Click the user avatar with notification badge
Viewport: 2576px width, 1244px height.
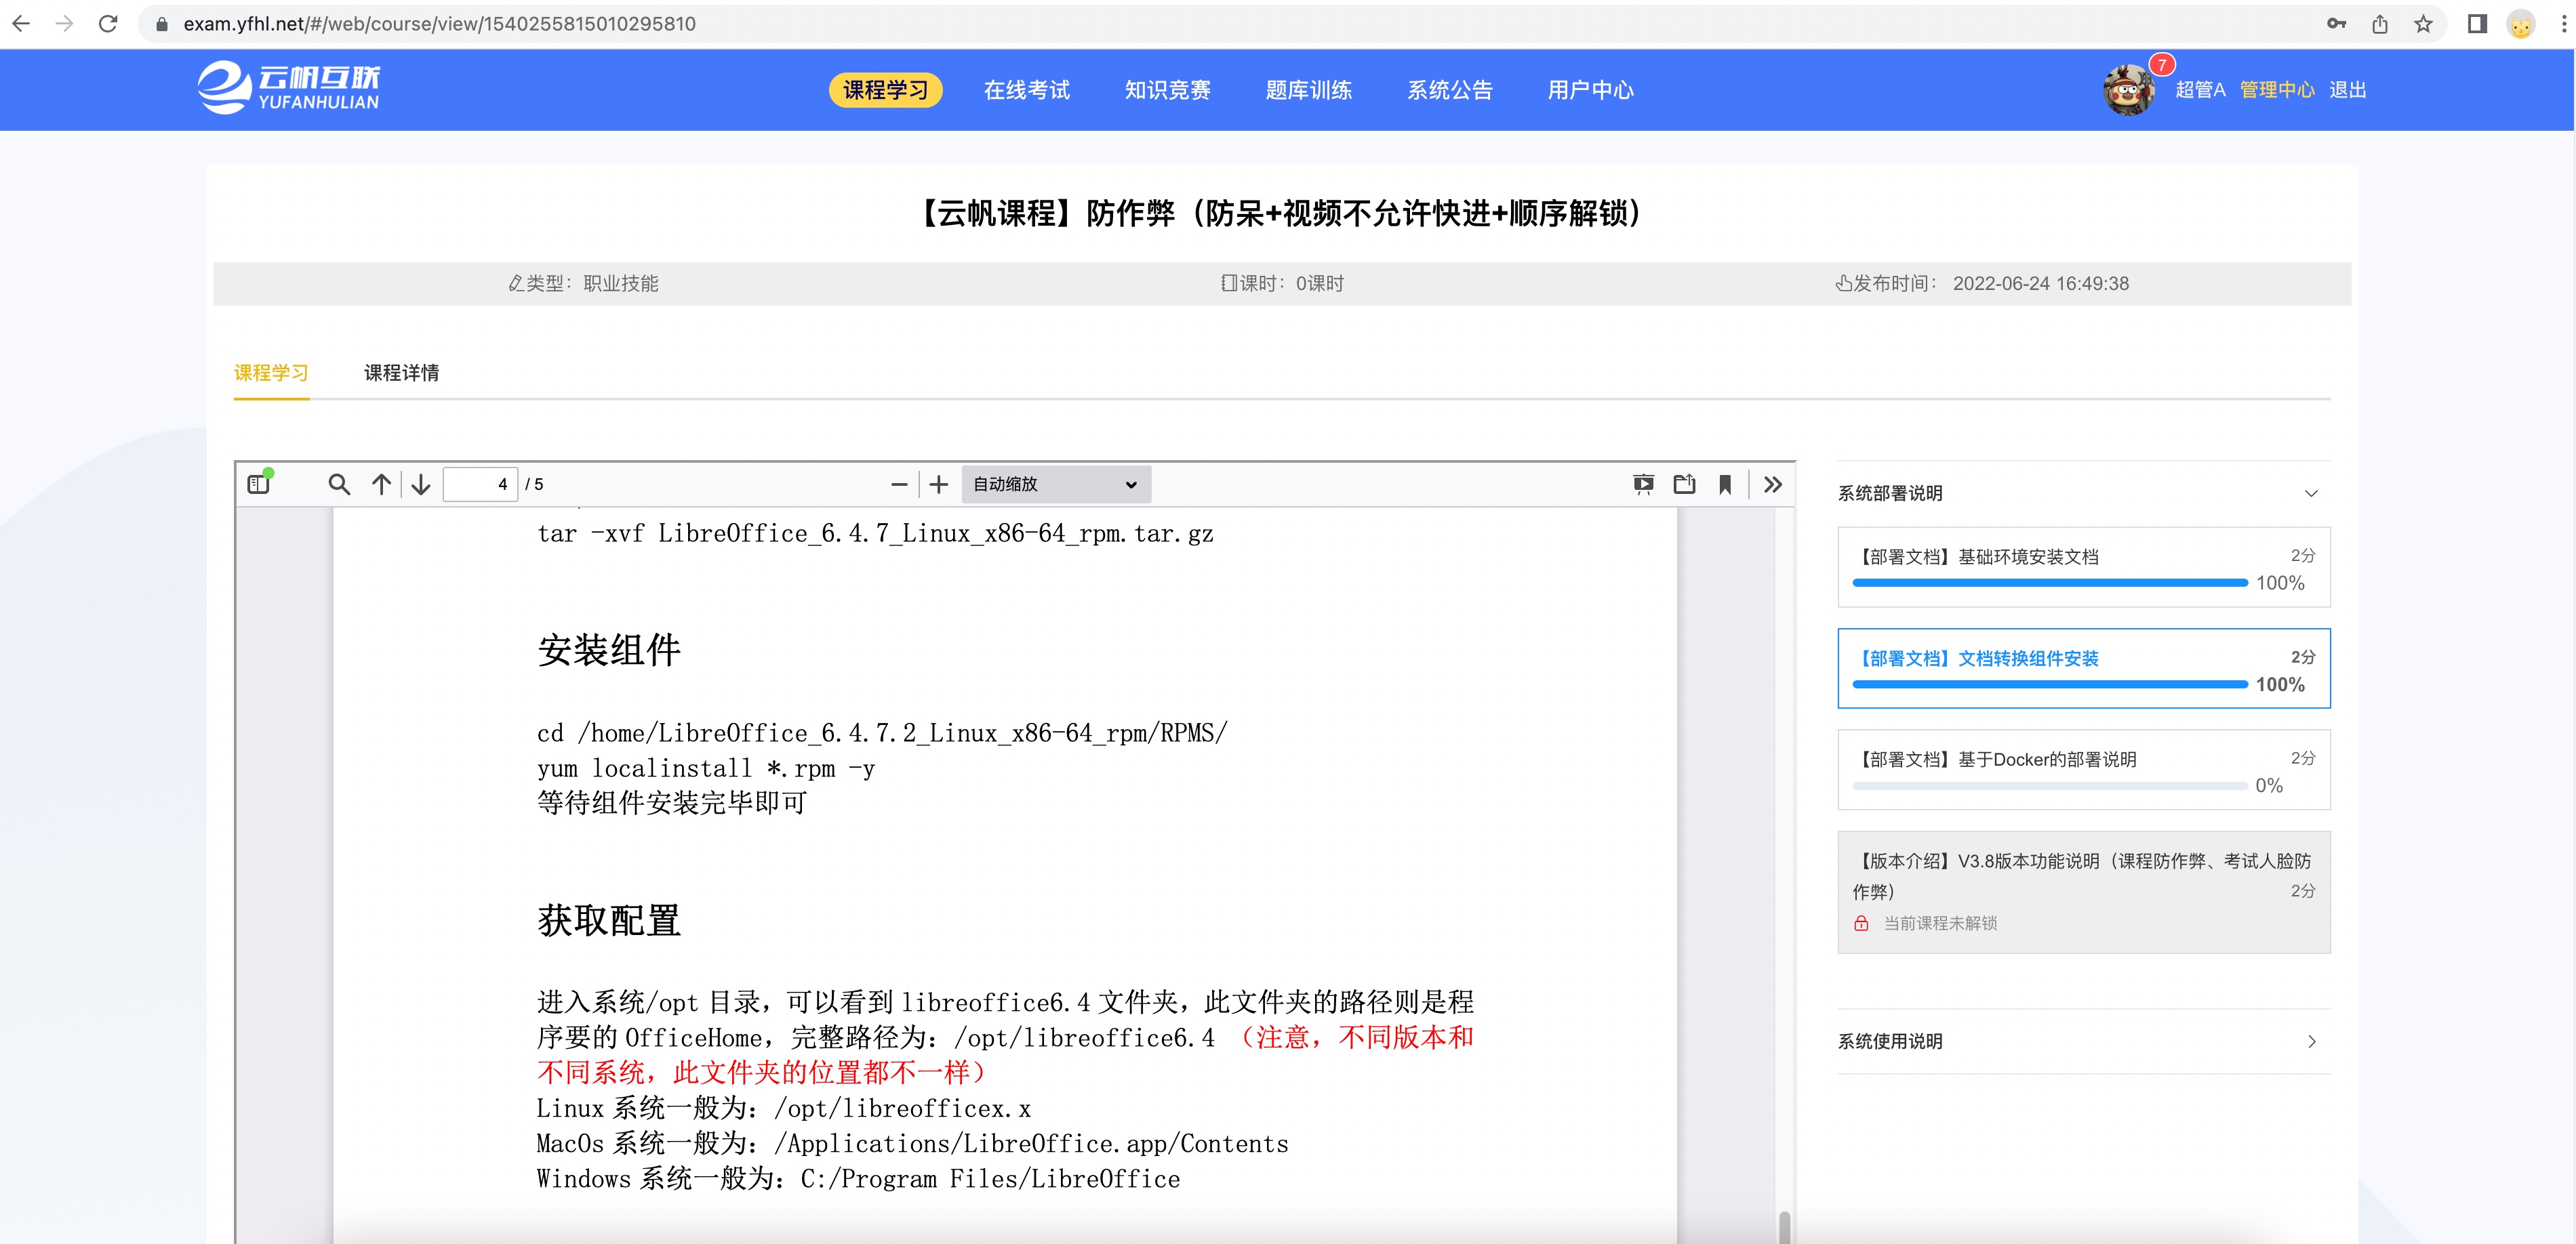pyautogui.click(x=2129, y=90)
